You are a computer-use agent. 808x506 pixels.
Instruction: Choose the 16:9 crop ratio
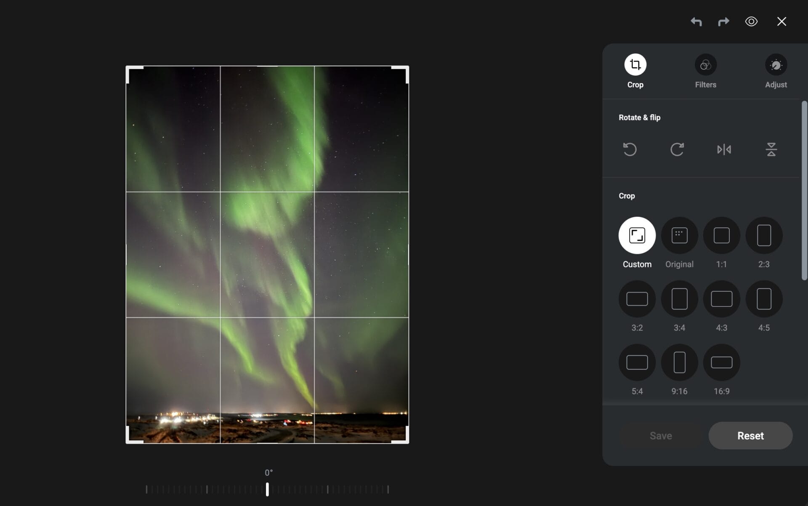pyautogui.click(x=721, y=362)
